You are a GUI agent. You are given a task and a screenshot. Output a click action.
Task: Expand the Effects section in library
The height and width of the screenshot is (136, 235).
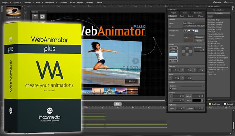pyautogui.click(x=209, y=99)
